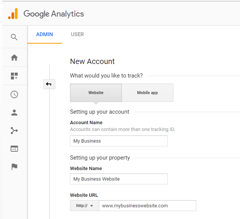The height and width of the screenshot is (219, 240).
Task: Switch to the USER tab
Action: click(x=77, y=35)
